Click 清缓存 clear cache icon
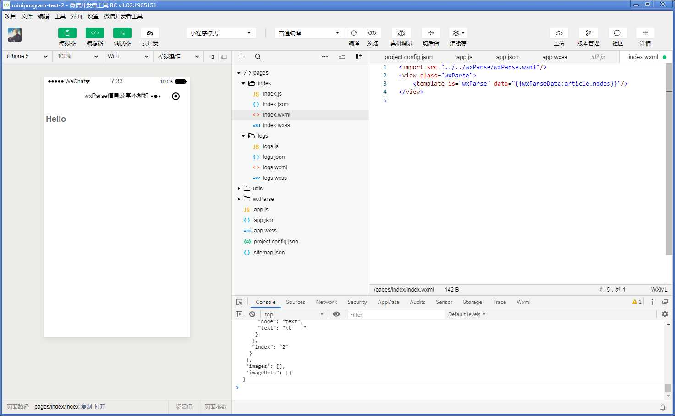 click(x=458, y=33)
